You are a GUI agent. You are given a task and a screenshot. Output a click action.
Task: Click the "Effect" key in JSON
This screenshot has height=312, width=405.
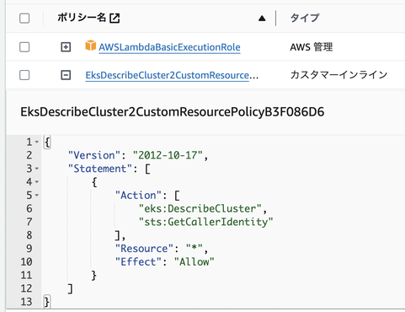[139, 261]
